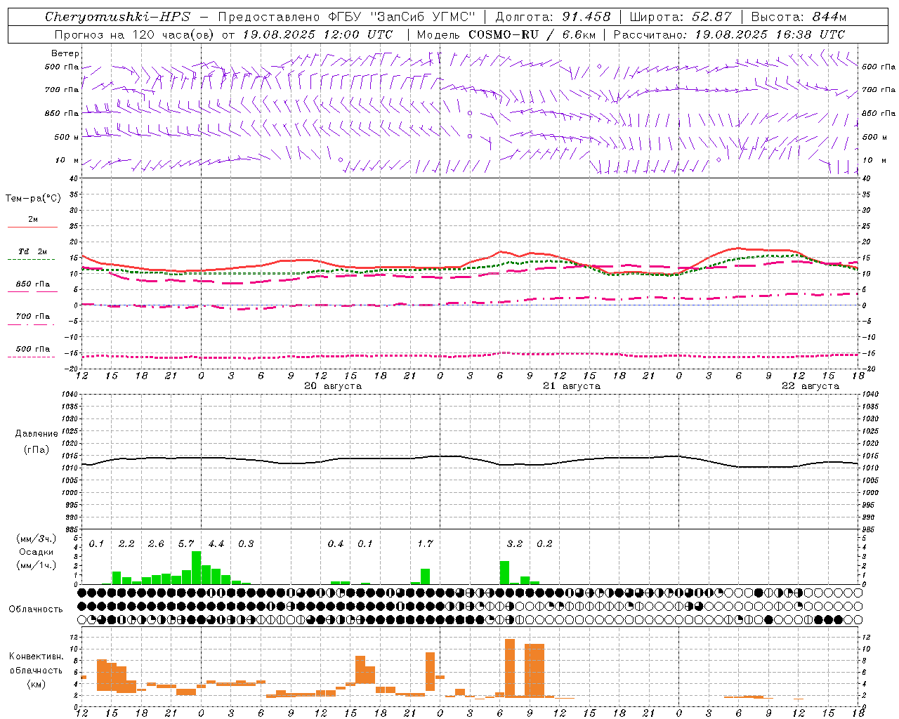Select the longitude value Долгота: 91.458
Screen dimensions: 899x719
pos(553,17)
